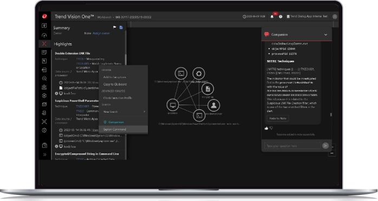Image resolution: width=378 pixels, height=201 pixels.
Task: Select the red X Workbench sidebar icon
Action: pos(44,44)
